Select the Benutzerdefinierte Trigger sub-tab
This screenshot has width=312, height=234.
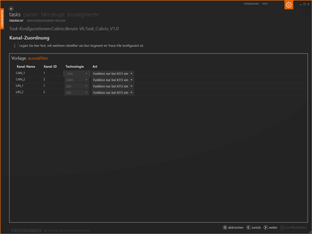tap(46, 21)
